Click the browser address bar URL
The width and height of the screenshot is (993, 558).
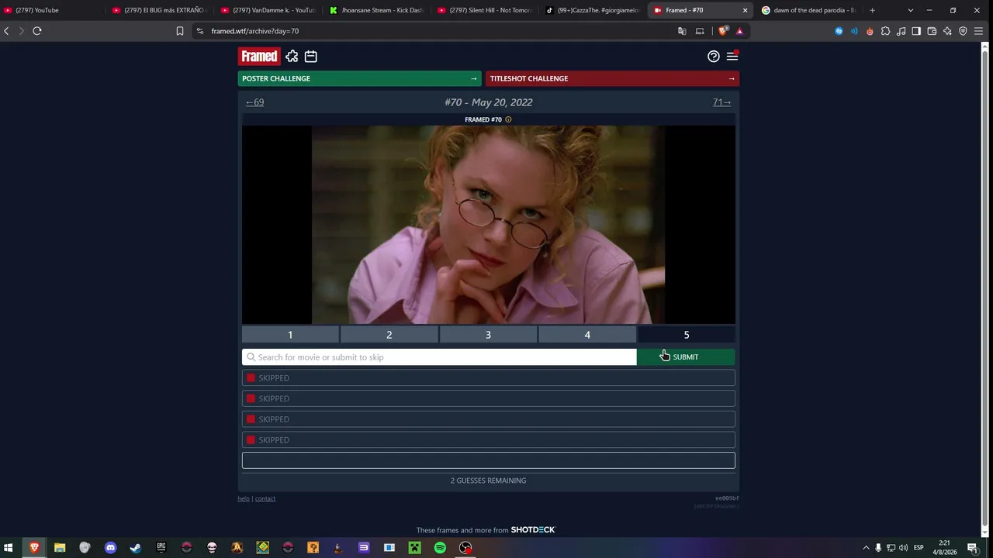[x=255, y=31]
